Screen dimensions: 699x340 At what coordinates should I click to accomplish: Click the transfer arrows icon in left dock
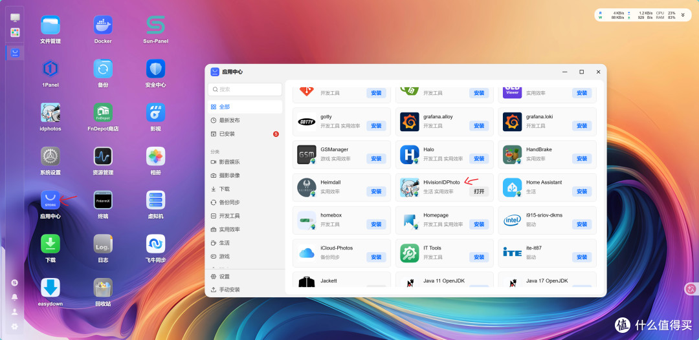coord(15,282)
